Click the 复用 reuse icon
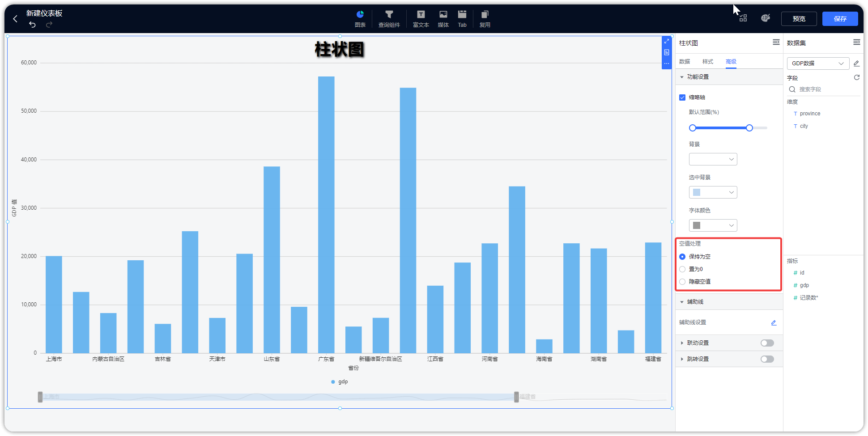 coord(485,19)
